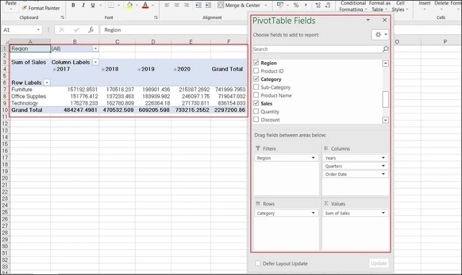Viewport: 462px width, 275px height.
Task: Apply the yellow fill color bucket
Action: [129, 5]
